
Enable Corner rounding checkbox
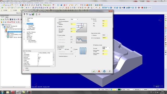58,35
